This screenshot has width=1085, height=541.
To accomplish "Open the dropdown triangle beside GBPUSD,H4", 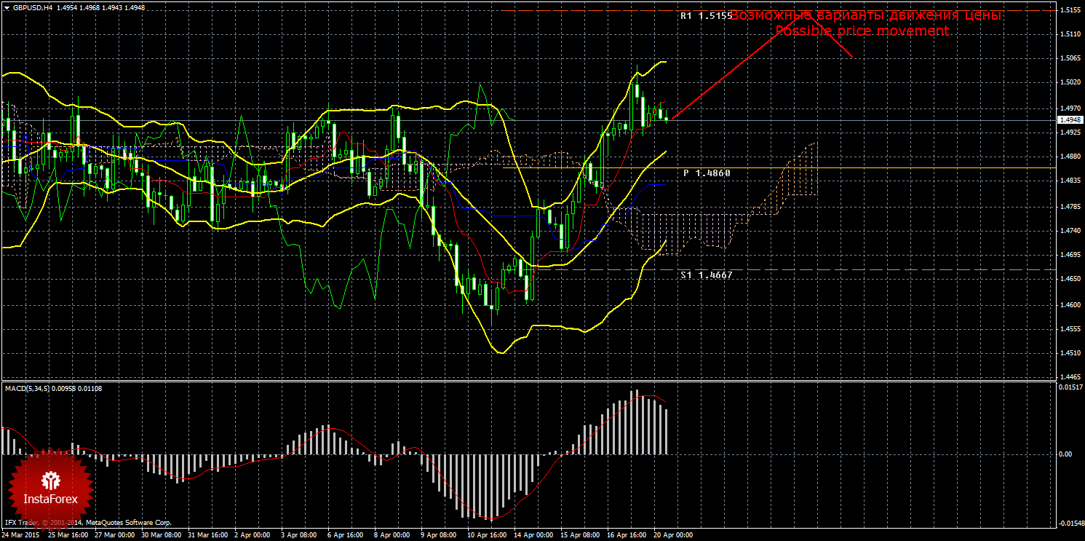I will click(x=6, y=8).
